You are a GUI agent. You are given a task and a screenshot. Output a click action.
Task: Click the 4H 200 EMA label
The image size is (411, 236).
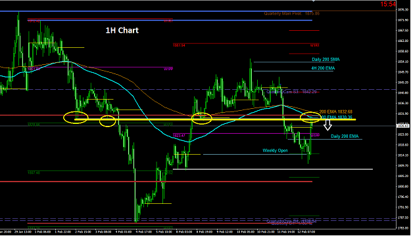tap(323, 68)
